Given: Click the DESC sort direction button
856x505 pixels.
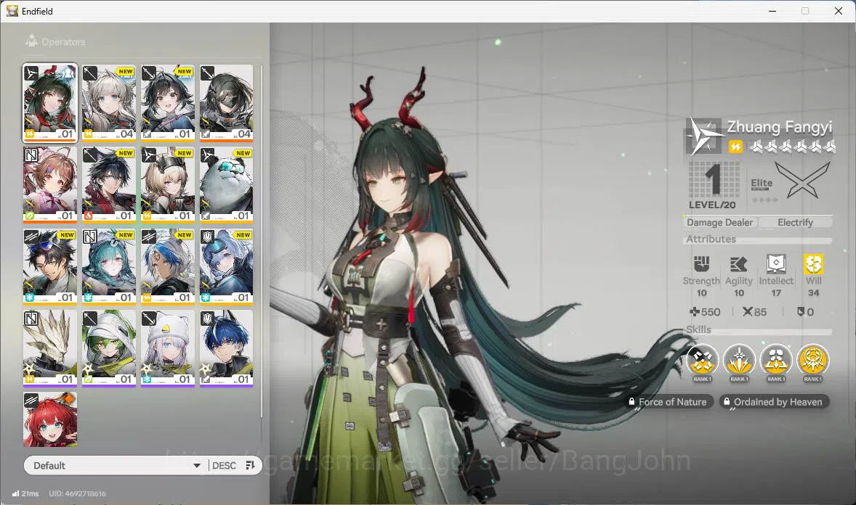Looking at the screenshot, I should pos(224,465).
